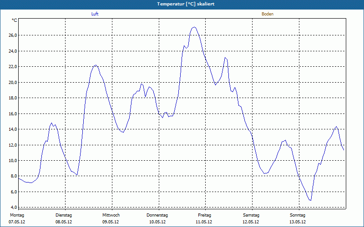This screenshot has height=227, width=364.
Task: Select the '16,0' y-axis value
Action: click(13, 114)
